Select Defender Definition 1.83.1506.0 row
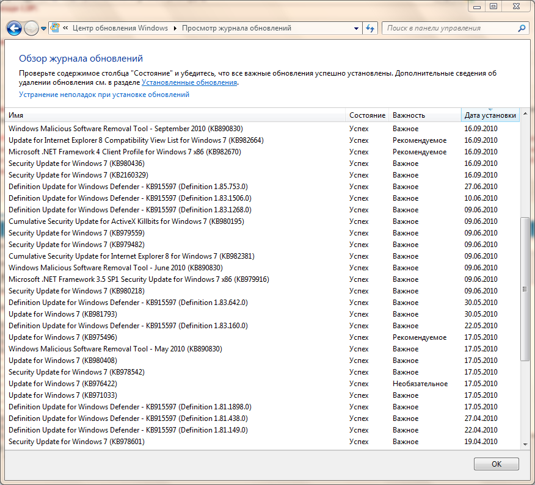 pos(262,198)
